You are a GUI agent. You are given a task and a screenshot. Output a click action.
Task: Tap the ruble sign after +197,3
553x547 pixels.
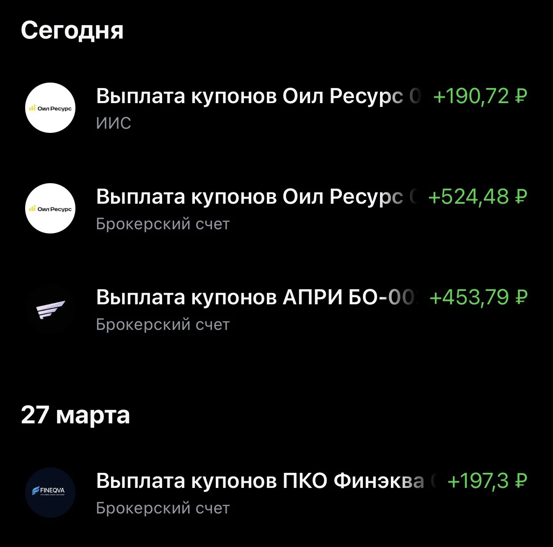520,481
